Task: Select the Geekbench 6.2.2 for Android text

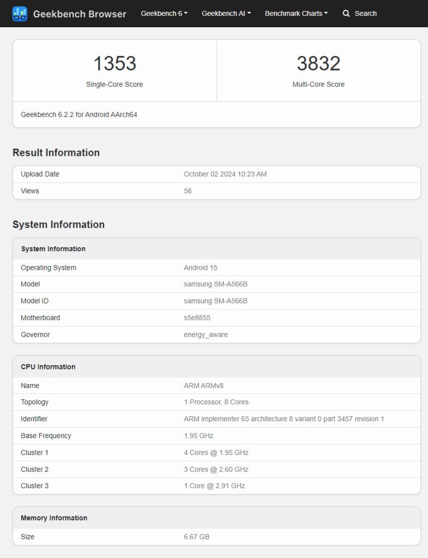Action: coord(79,114)
